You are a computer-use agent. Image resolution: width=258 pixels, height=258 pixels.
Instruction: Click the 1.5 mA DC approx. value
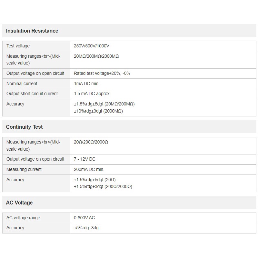(92, 94)
